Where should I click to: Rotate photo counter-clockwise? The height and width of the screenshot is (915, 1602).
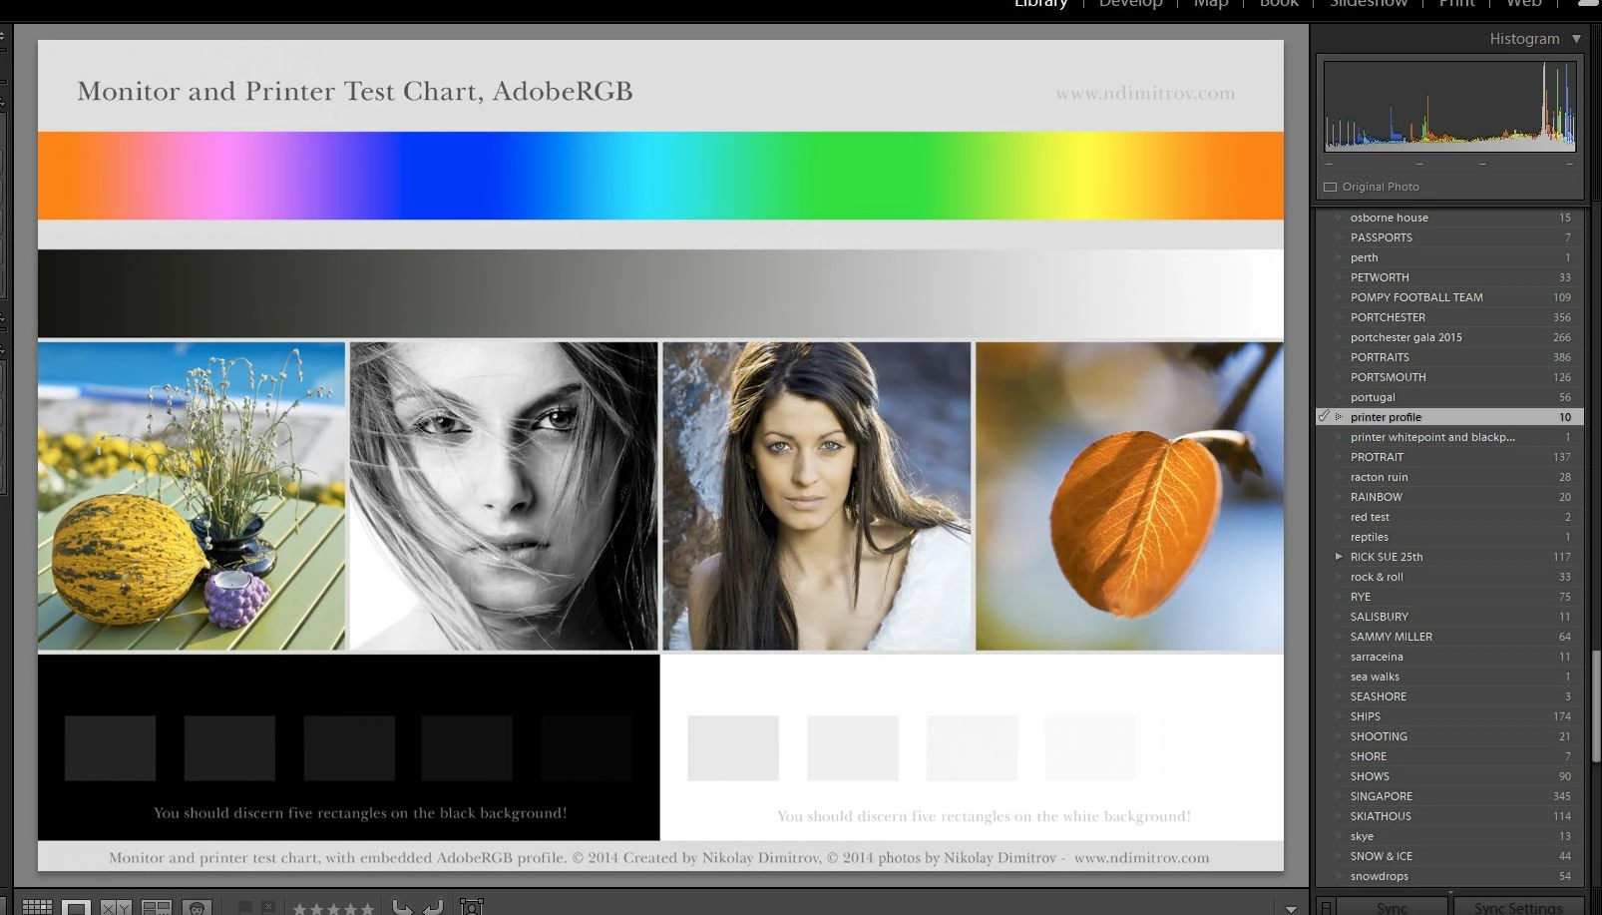click(x=402, y=907)
